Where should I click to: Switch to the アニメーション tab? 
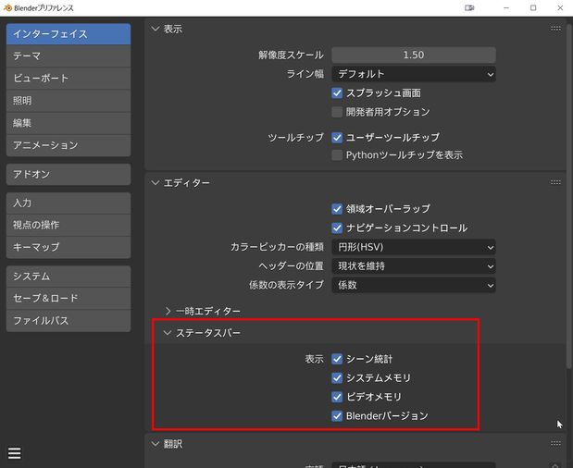click(x=69, y=145)
